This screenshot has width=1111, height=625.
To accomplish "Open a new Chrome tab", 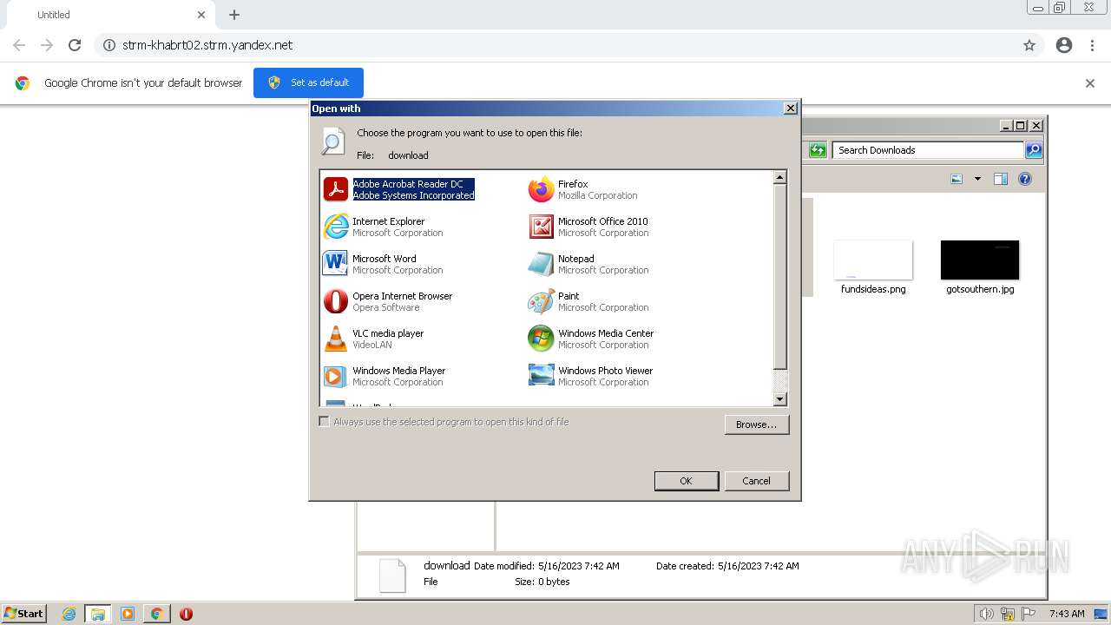I will pyautogui.click(x=234, y=15).
